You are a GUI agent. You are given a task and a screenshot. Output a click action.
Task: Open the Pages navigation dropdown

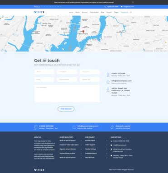[116, 12]
